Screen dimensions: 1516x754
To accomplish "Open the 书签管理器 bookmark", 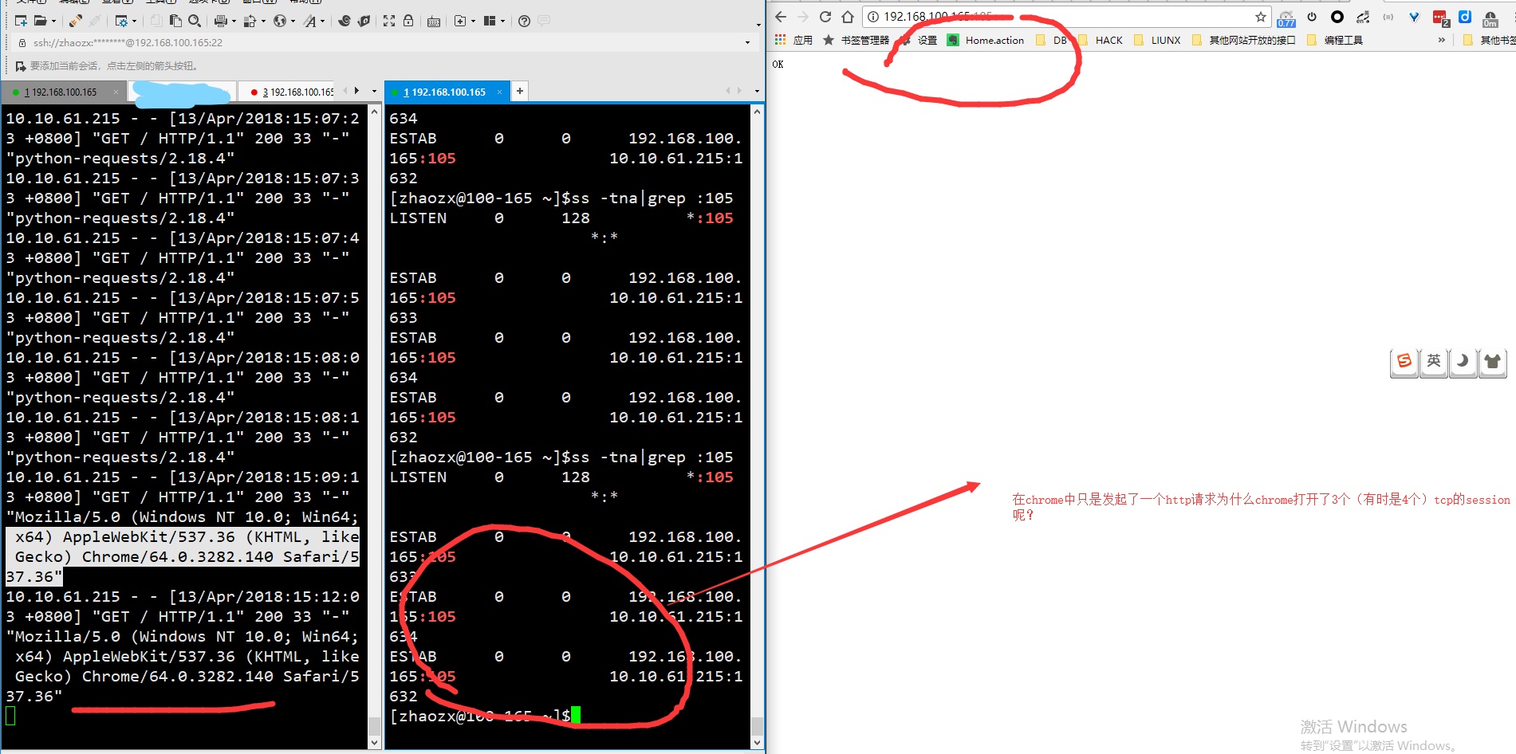I will (856, 40).
